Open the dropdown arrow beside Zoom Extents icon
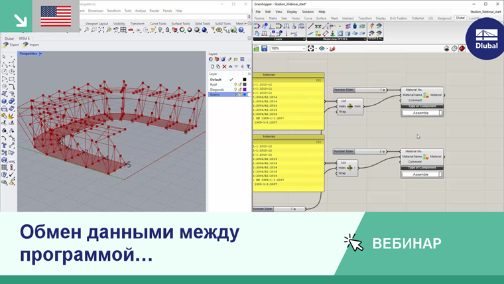The width and height of the screenshot is (504, 284). click(x=316, y=48)
